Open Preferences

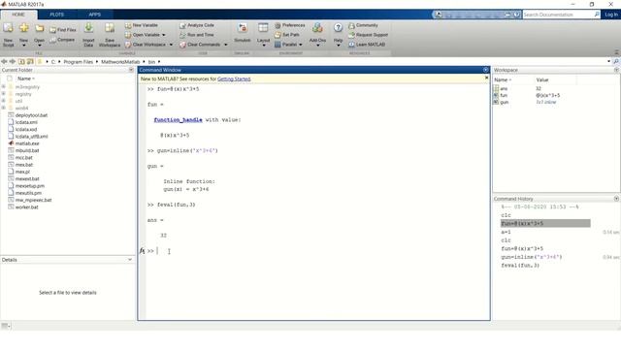click(x=290, y=25)
